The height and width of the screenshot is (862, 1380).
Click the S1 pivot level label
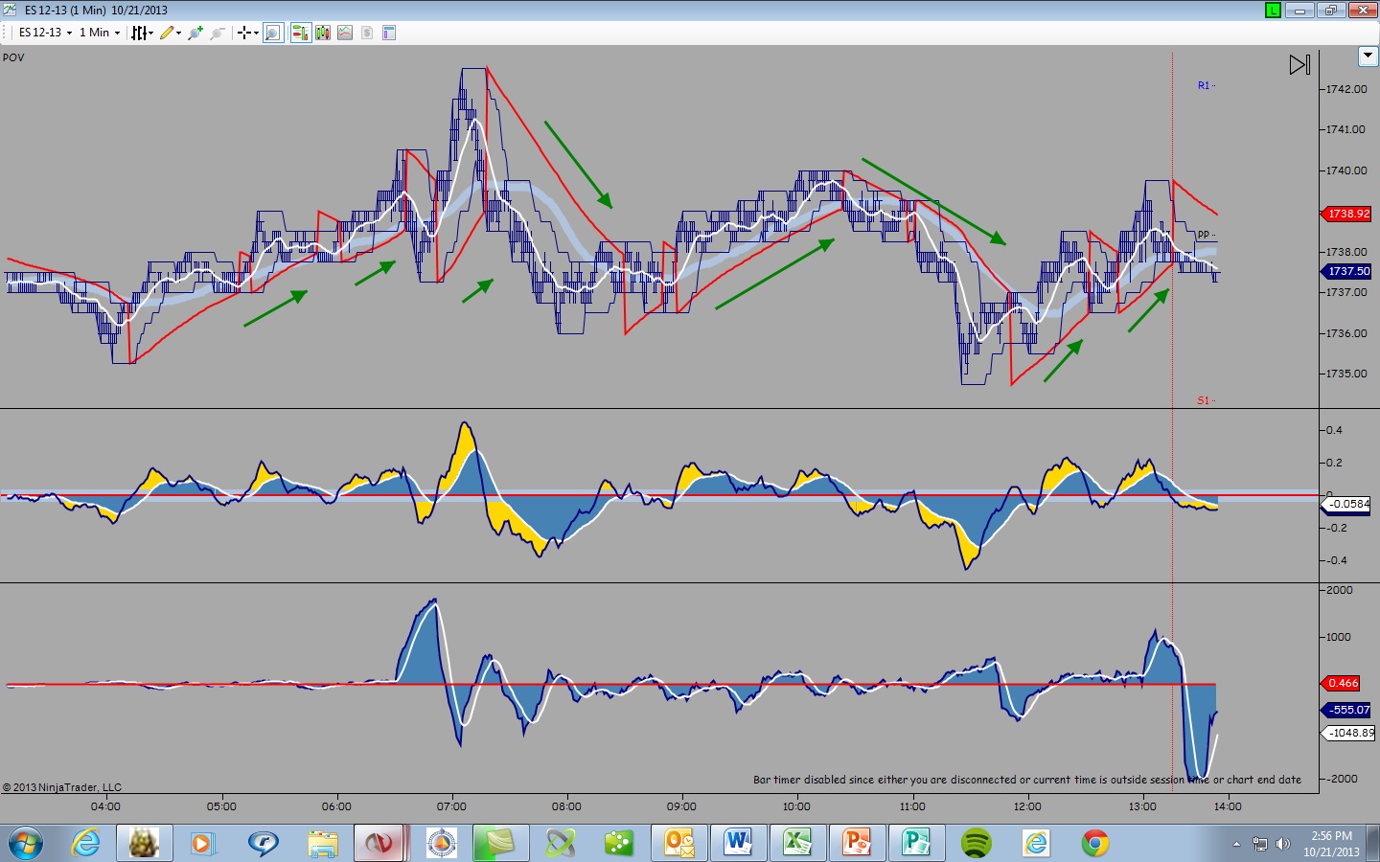pos(1205,400)
